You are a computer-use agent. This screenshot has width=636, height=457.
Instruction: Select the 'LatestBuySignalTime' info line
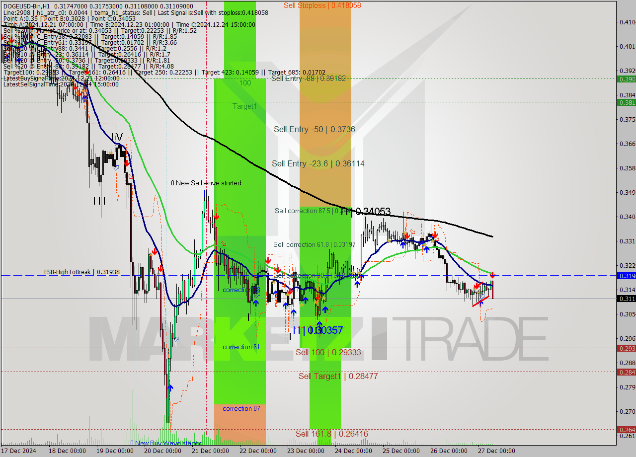61,78
